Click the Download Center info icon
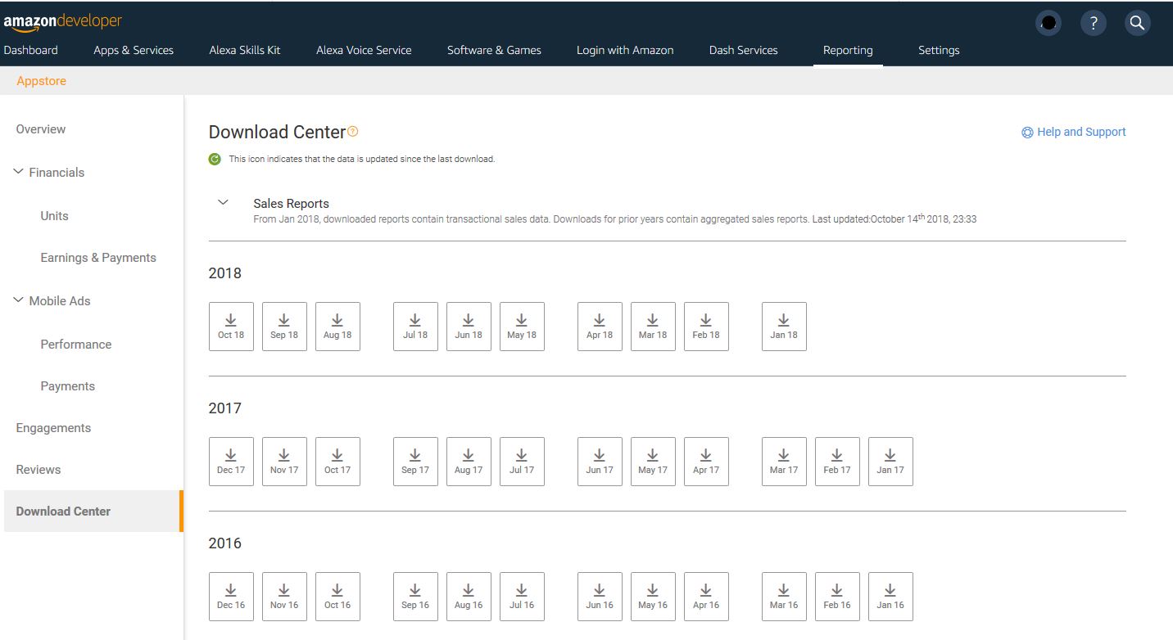This screenshot has height=640, width=1173. (353, 132)
